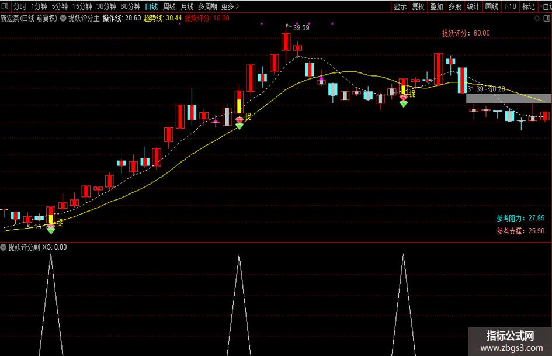Select the 60分钟 period
552x356 pixels.
pyautogui.click(x=131, y=6)
